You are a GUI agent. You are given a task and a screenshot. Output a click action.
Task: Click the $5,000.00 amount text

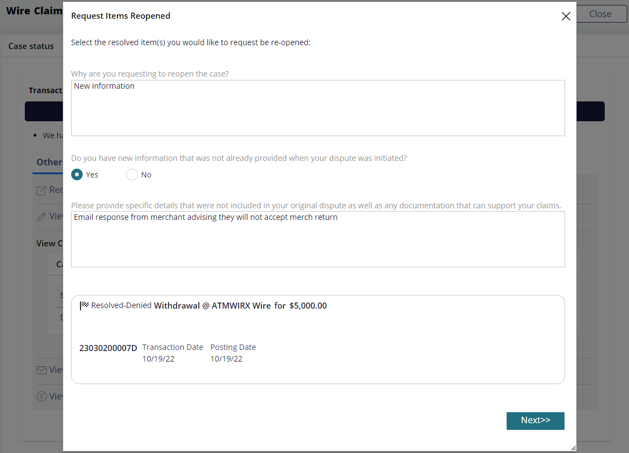click(308, 305)
